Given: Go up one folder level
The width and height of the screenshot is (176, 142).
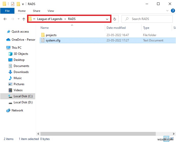Looking at the screenshot, I should [24, 19].
